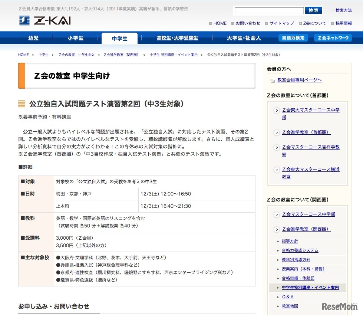Open the 検索方法 help link

pyautogui.click(x=343, y=11)
